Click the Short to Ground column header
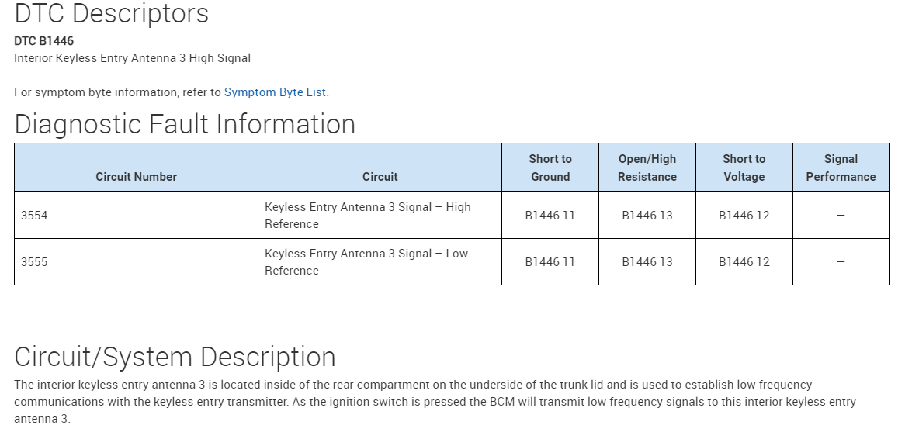This screenshot has width=912, height=432. tap(550, 168)
